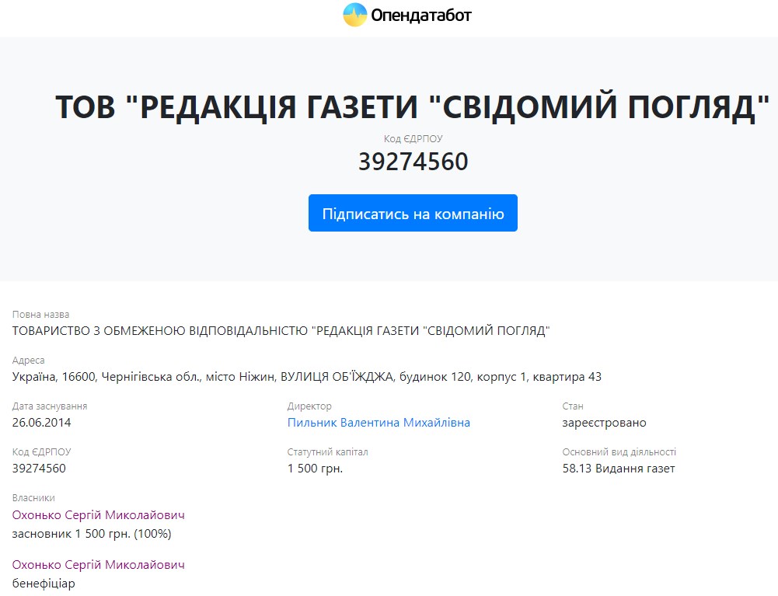Open founder Охонько Сергій Миколайович link above засновник

[x=99, y=515]
